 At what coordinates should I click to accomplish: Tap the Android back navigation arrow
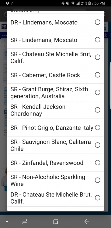(x=87, y=222)
